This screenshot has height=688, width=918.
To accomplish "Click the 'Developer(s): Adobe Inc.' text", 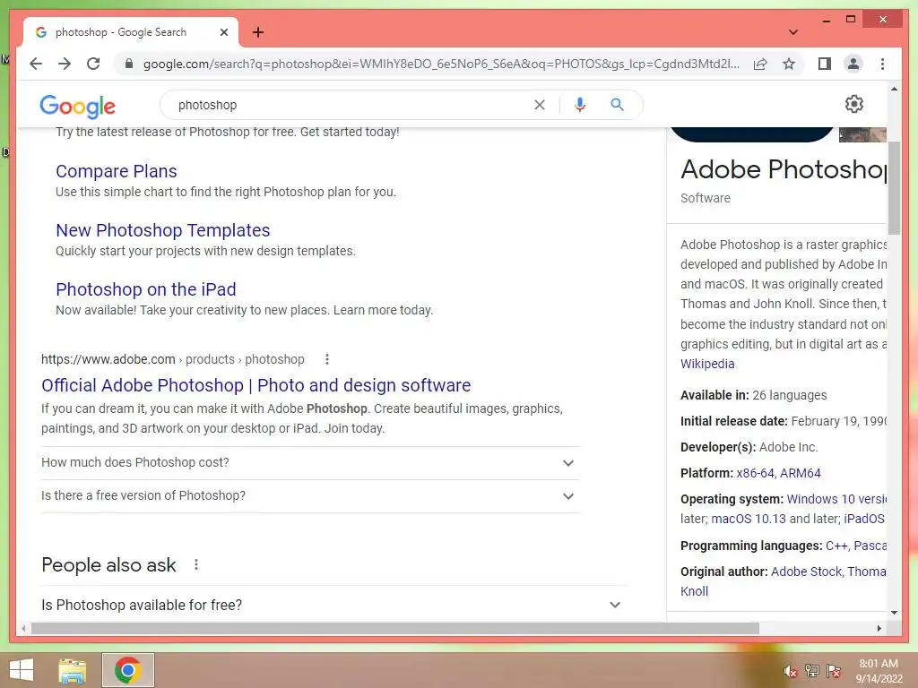I will pos(749,448).
